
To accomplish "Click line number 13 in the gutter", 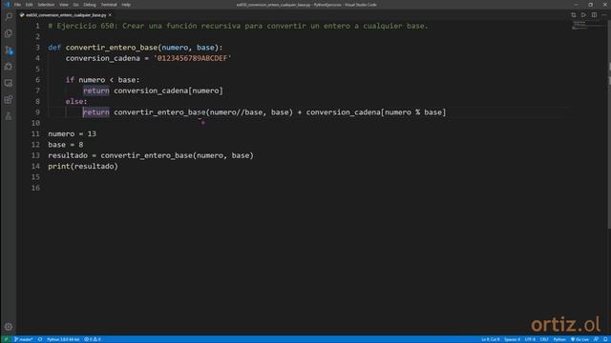I will pyautogui.click(x=35, y=155).
